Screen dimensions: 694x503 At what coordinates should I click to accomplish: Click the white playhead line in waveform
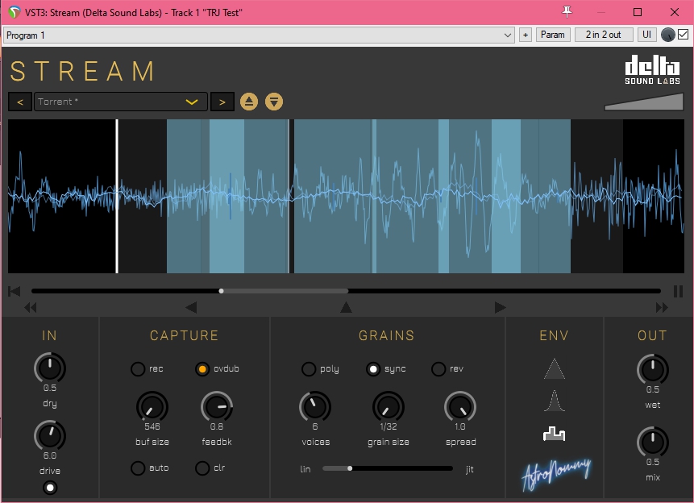[x=117, y=196]
